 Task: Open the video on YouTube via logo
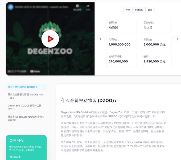pos(35,71)
